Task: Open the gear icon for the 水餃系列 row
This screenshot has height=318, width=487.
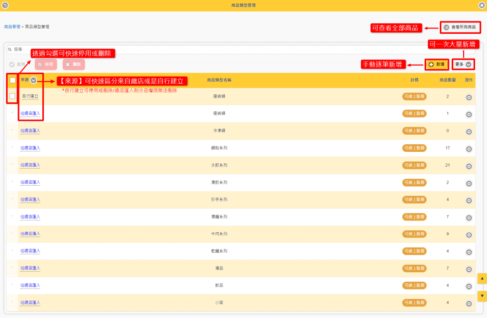Action: pyautogui.click(x=468, y=166)
